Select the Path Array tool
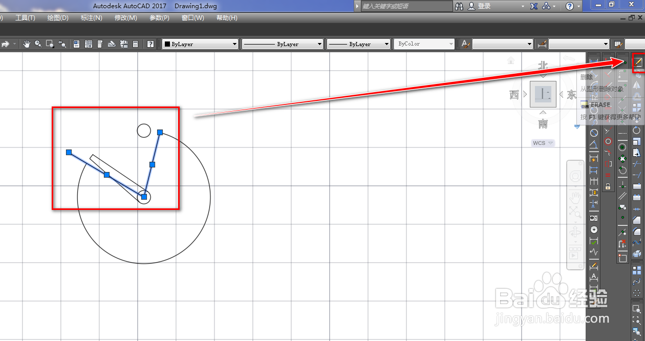 point(637,282)
